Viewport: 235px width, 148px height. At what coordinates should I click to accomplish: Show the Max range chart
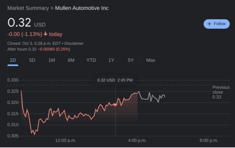pos(151,60)
